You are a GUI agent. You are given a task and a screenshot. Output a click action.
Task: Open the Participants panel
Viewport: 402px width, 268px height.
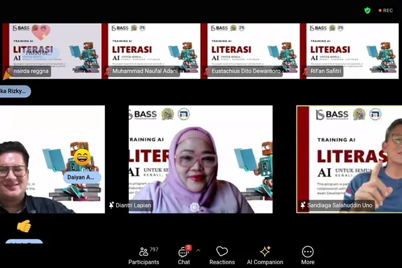point(144,255)
